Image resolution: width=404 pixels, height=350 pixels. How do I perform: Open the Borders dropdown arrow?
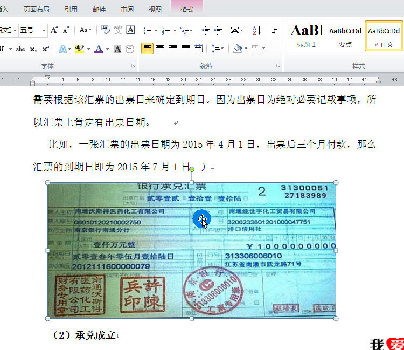click(x=263, y=49)
